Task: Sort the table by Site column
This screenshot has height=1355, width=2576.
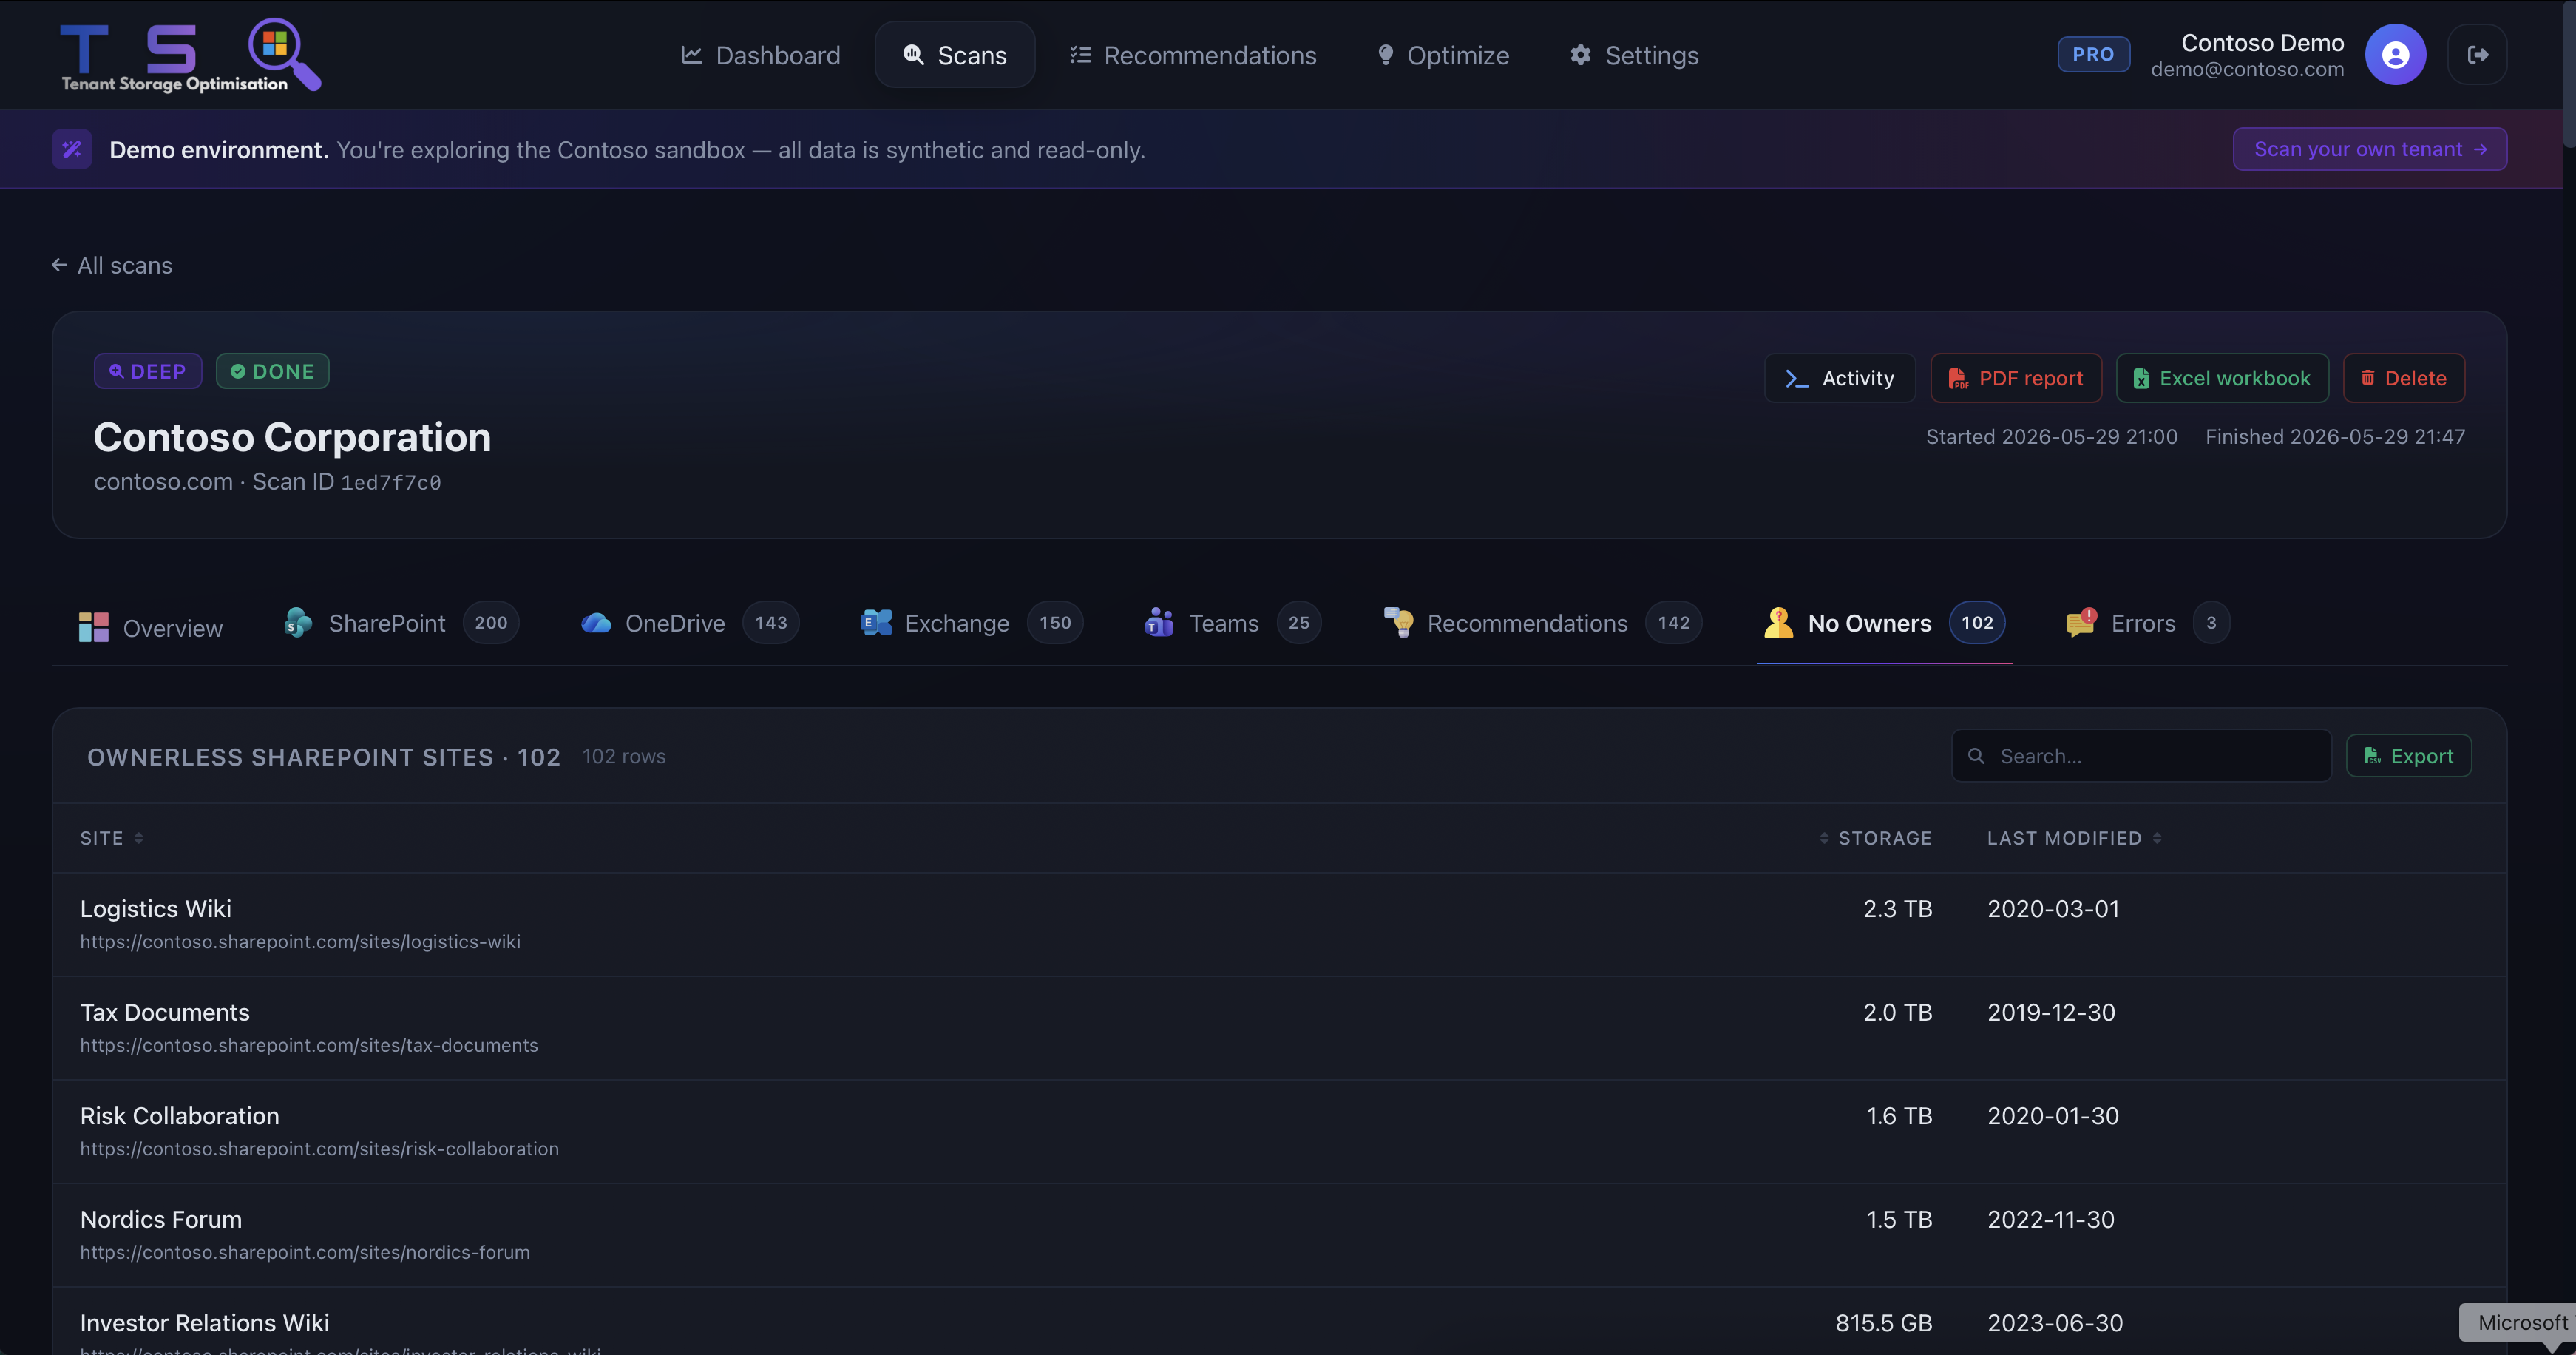Action: point(112,838)
